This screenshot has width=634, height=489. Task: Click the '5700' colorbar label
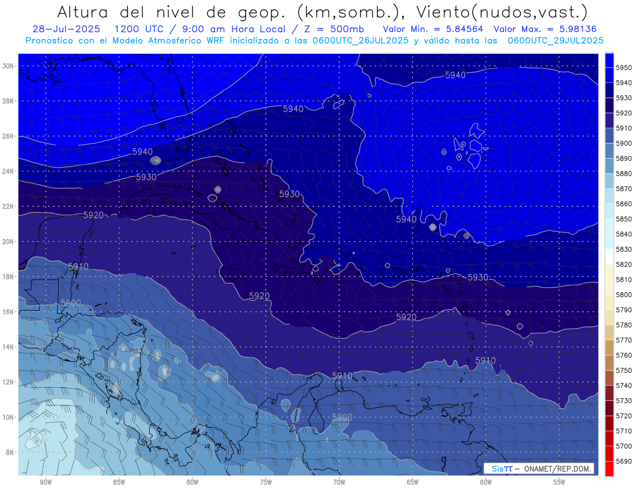click(624, 446)
